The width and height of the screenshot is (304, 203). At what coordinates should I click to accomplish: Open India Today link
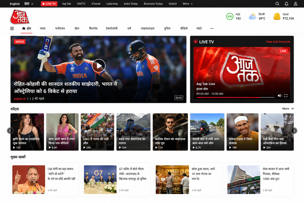coord(131,4)
